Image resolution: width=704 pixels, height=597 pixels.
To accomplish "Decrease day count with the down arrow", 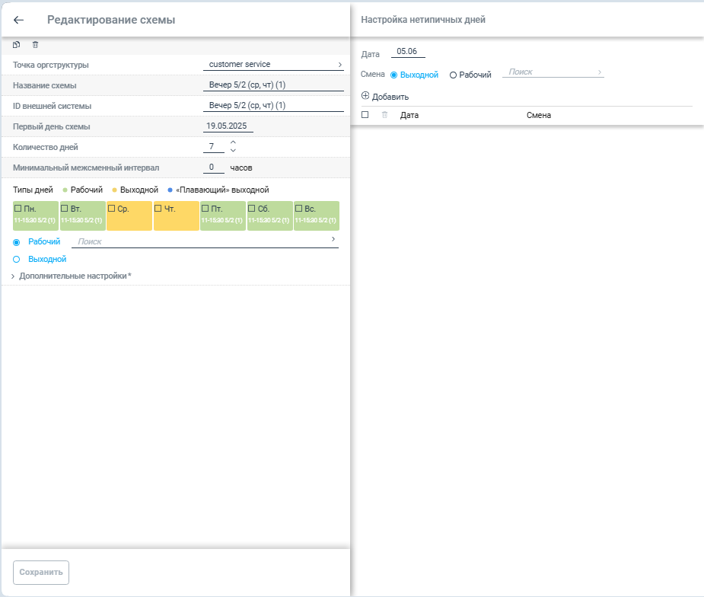I will pyautogui.click(x=233, y=150).
